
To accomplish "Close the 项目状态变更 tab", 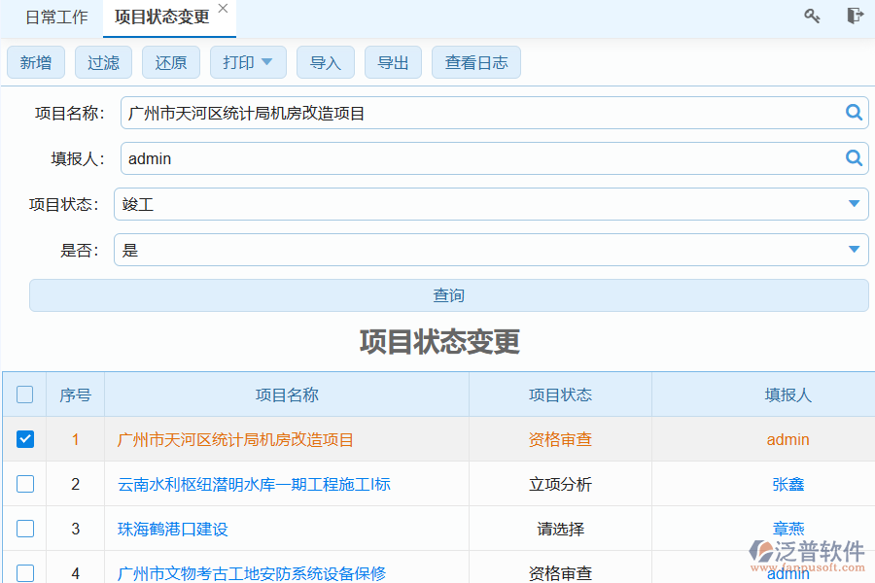I will pos(223,9).
